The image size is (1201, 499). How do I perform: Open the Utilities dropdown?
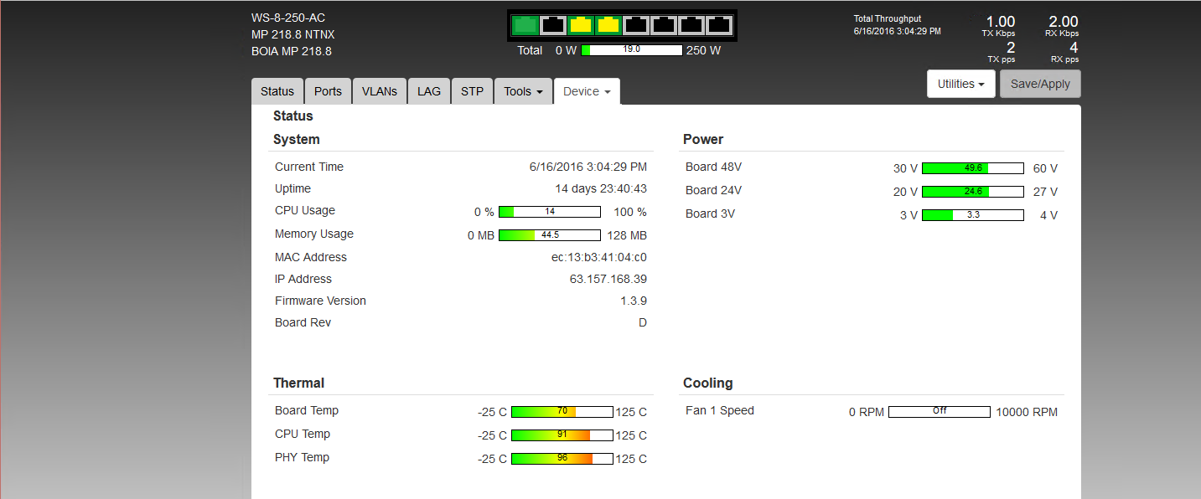pyautogui.click(x=960, y=84)
